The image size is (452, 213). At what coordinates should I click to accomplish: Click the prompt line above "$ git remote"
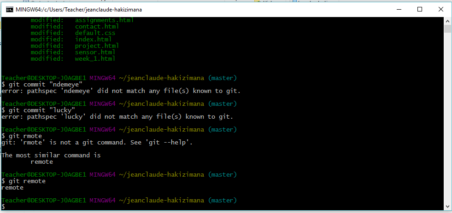pos(119,174)
